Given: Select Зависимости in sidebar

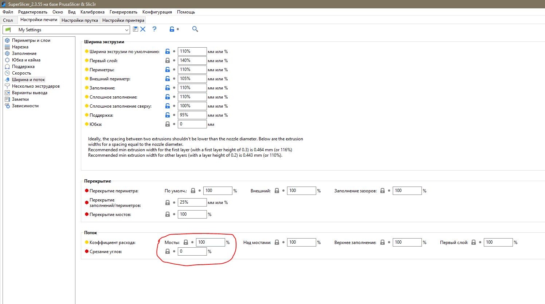Looking at the screenshot, I should [x=25, y=106].
